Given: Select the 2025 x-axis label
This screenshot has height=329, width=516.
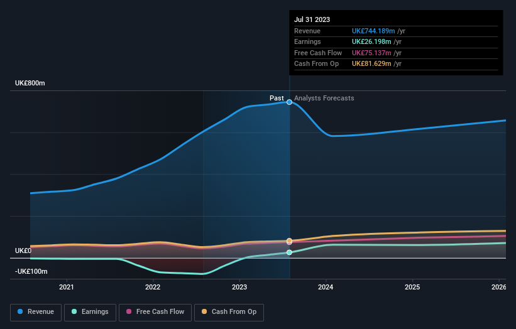Looking at the screenshot, I should [x=412, y=287].
